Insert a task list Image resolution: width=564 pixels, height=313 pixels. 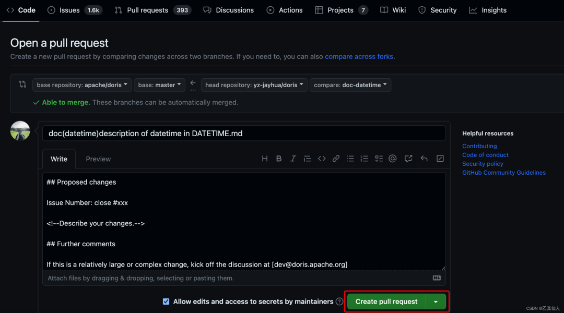point(379,159)
